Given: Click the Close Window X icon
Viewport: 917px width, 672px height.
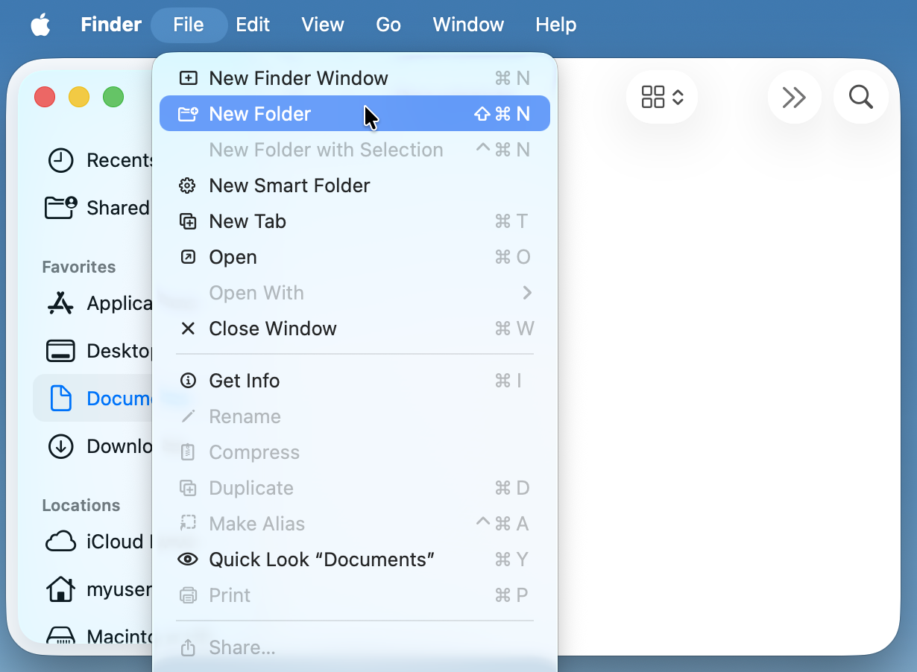Looking at the screenshot, I should point(188,329).
